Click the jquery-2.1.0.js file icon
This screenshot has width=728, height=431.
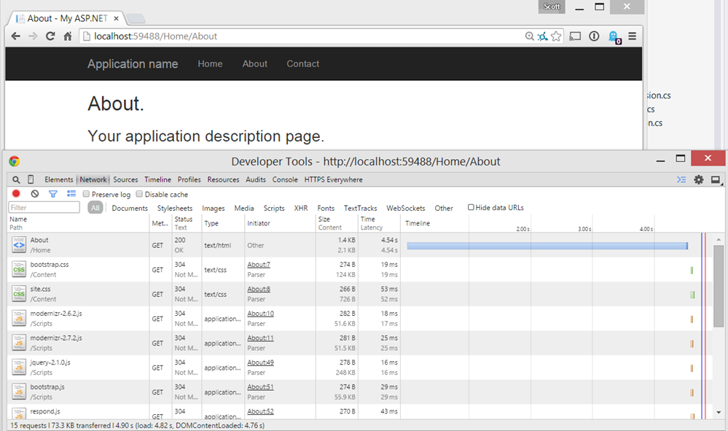(19, 368)
